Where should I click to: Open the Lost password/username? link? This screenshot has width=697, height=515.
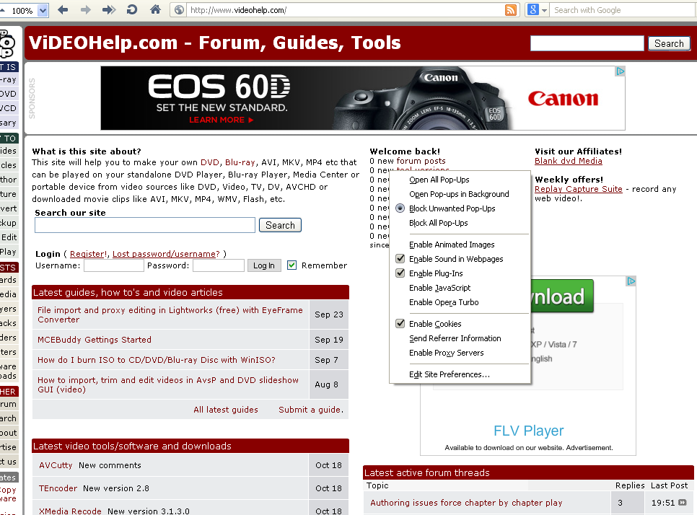coord(166,254)
